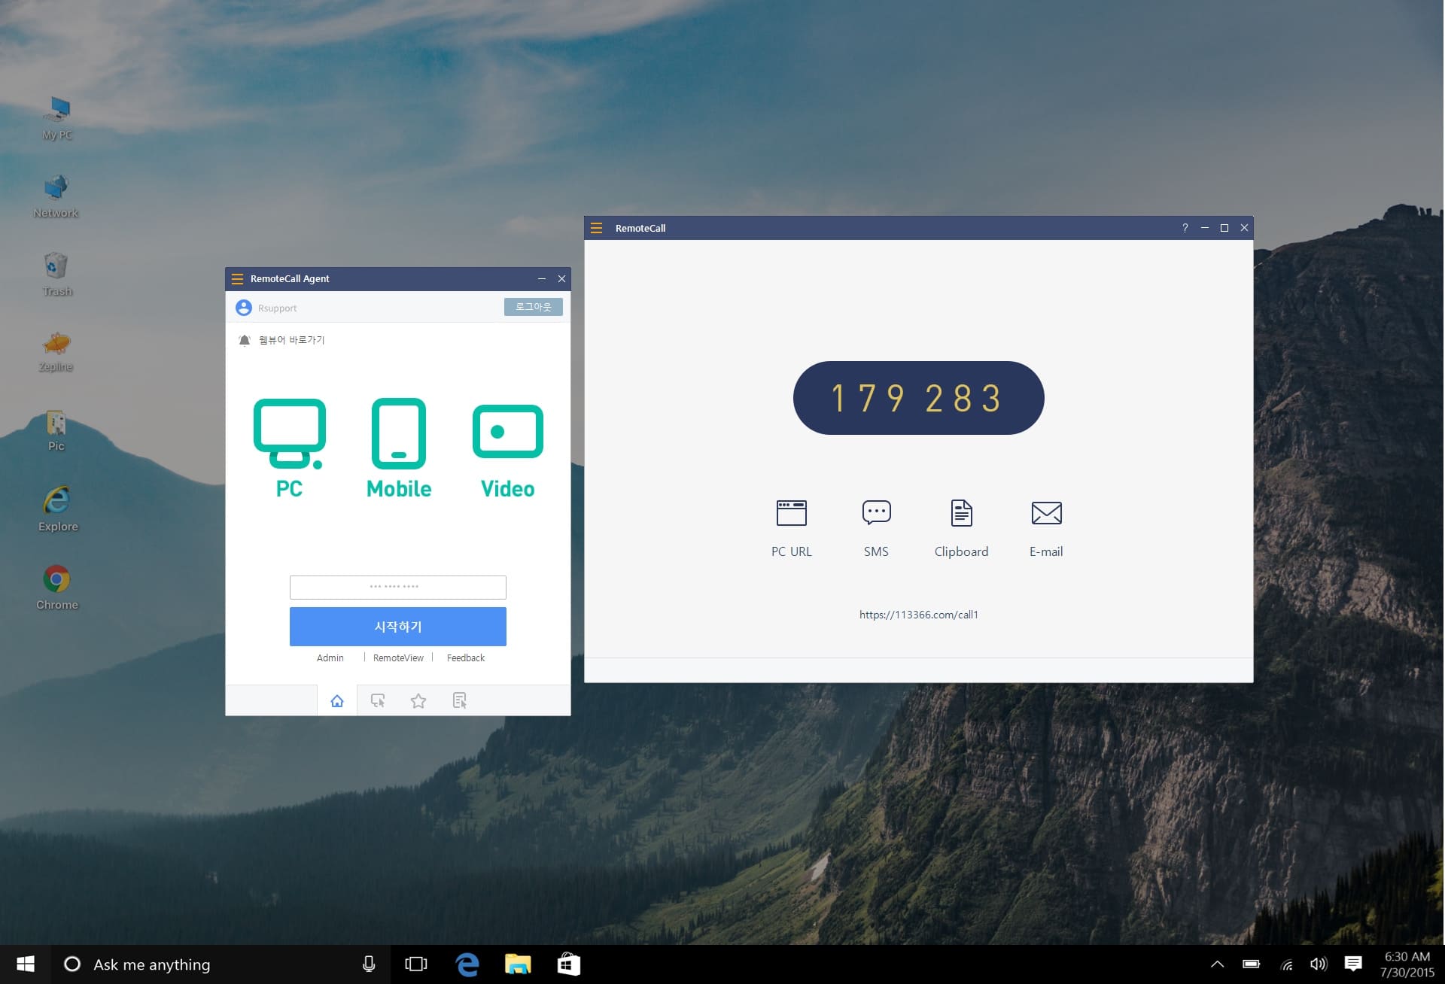Focus the connection code input field
The image size is (1445, 984).
tap(398, 588)
